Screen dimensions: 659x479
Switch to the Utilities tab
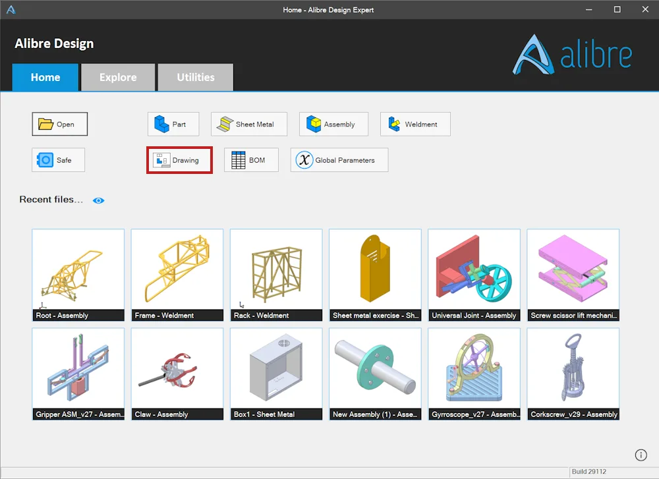(x=196, y=77)
